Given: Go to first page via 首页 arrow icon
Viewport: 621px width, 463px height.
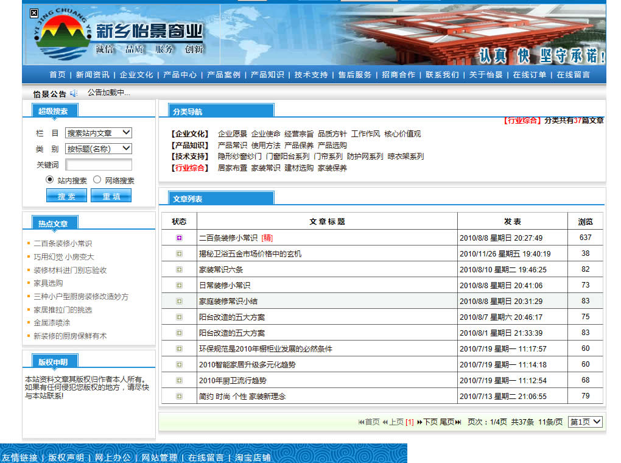Looking at the screenshot, I should [x=362, y=422].
